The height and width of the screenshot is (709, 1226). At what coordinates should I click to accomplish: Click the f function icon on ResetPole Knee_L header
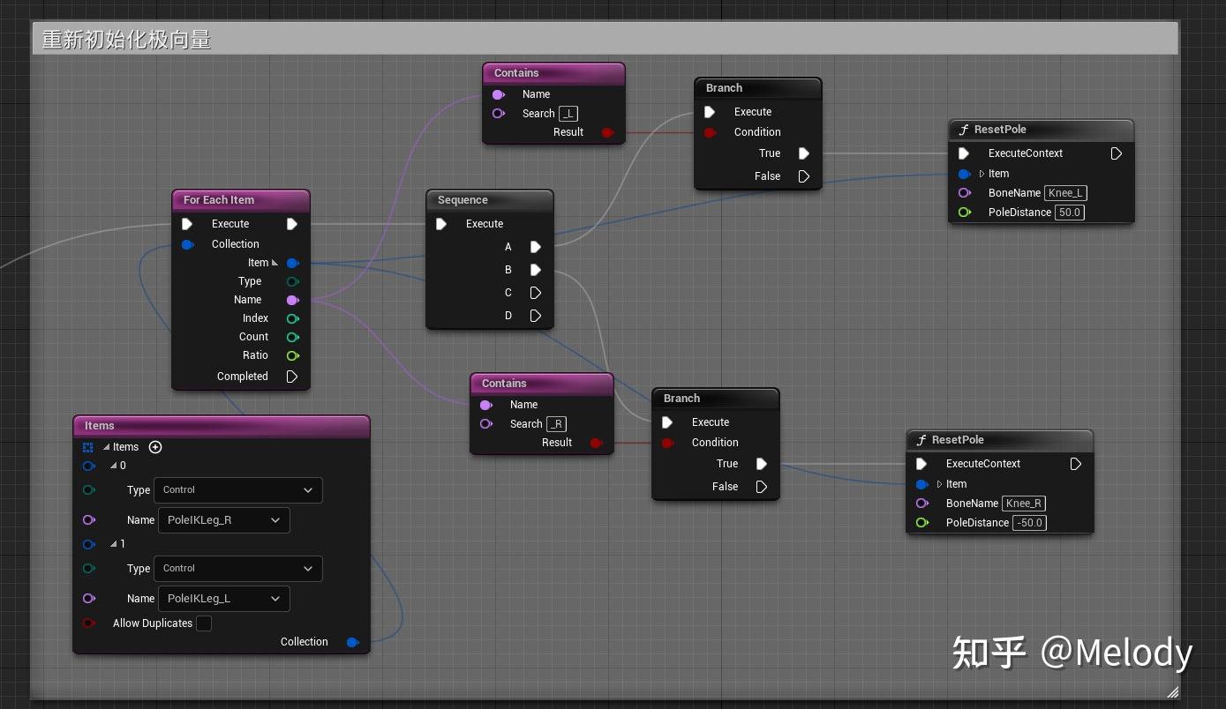click(964, 130)
